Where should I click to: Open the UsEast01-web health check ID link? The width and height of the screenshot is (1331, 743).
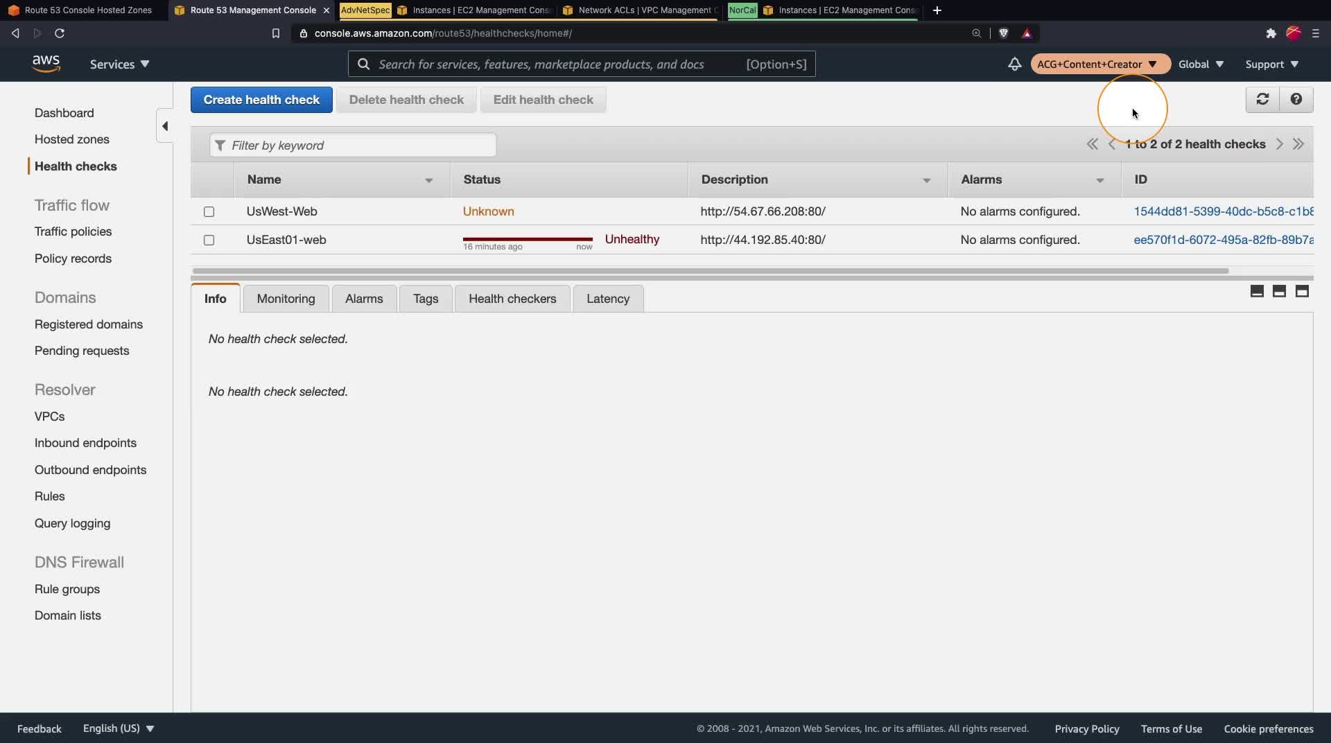click(x=1224, y=240)
